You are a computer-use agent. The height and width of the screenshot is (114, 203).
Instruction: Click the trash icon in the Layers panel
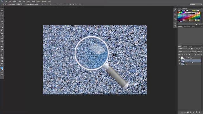click(199, 112)
